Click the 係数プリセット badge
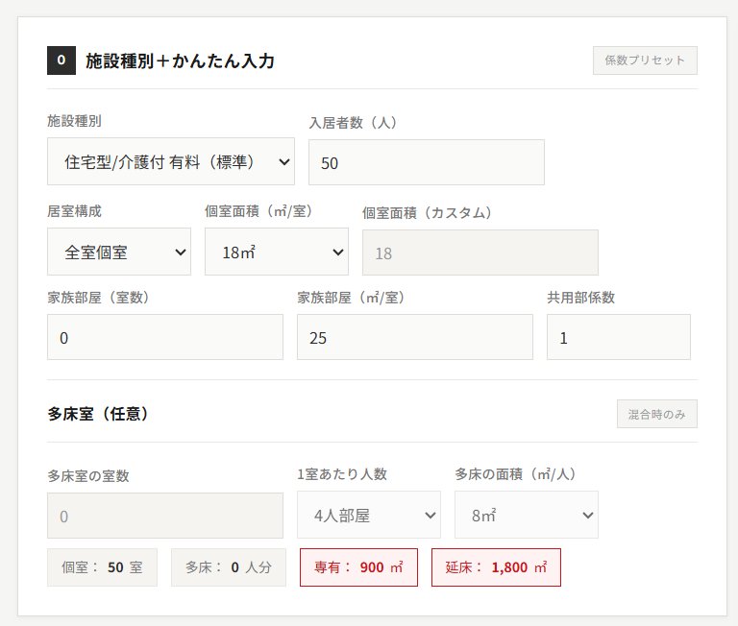The width and height of the screenshot is (738, 626). (645, 60)
